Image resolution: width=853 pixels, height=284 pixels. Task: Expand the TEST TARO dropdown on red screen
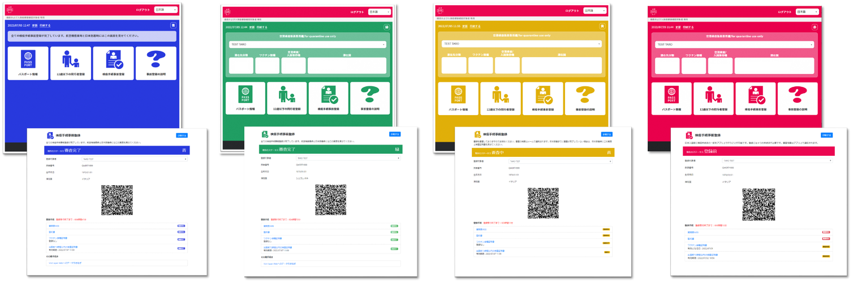point(733,44)
